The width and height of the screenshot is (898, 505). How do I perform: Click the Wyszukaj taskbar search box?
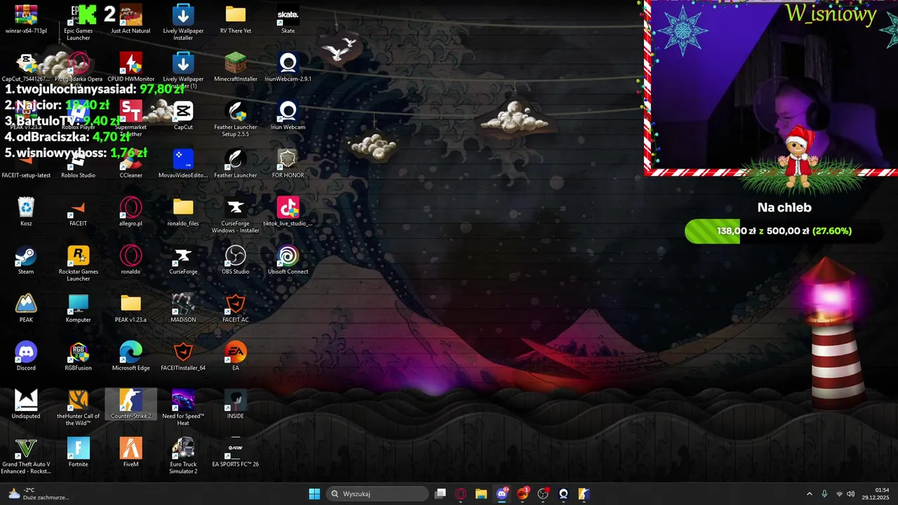377,494
